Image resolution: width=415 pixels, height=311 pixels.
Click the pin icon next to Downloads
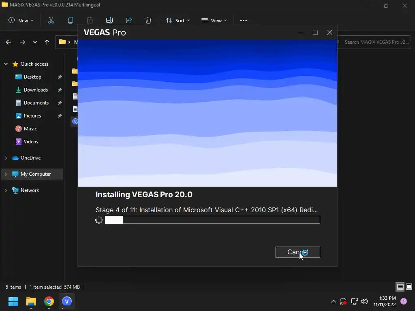tap(60, 90)
